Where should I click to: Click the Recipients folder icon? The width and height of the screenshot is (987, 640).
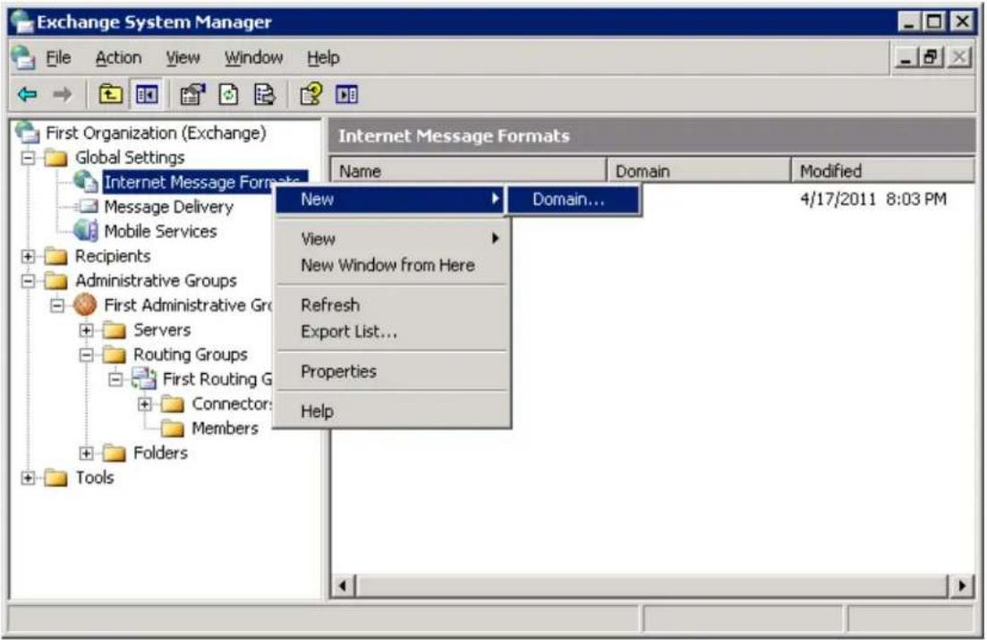(x=56, y=256)
